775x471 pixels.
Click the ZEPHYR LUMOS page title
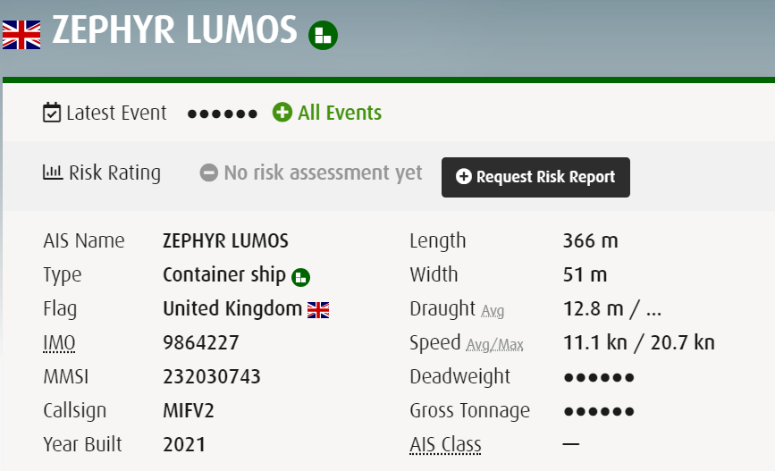(174, 30)
